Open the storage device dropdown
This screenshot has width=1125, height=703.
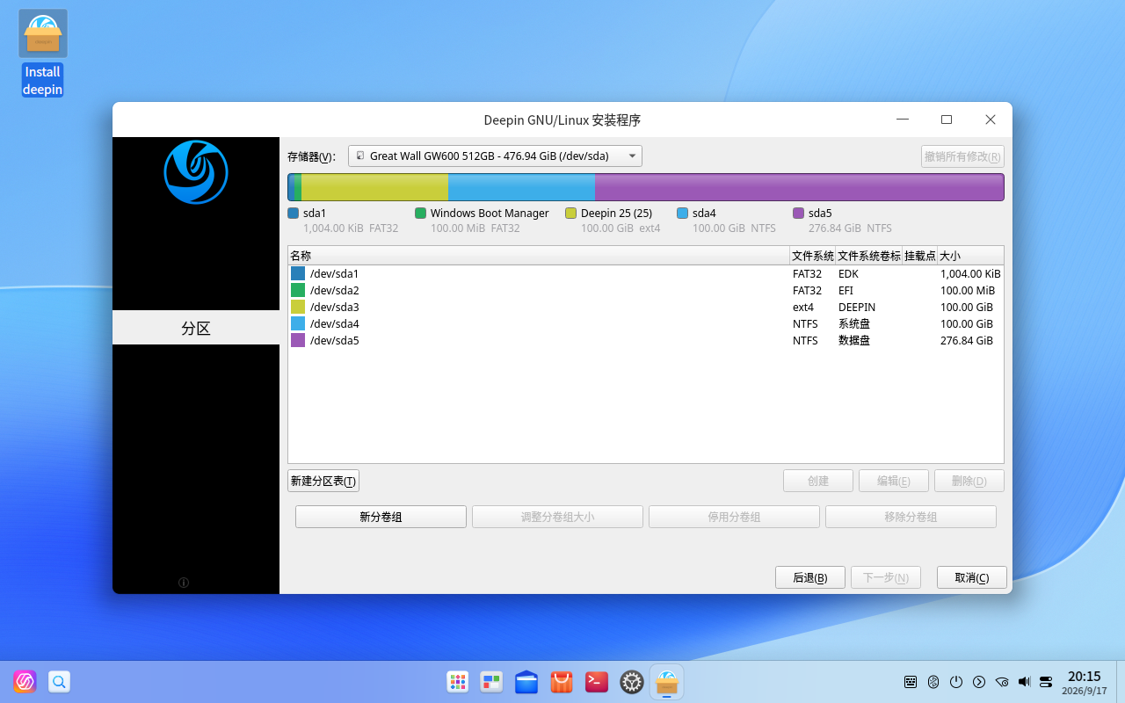point(496,156)
